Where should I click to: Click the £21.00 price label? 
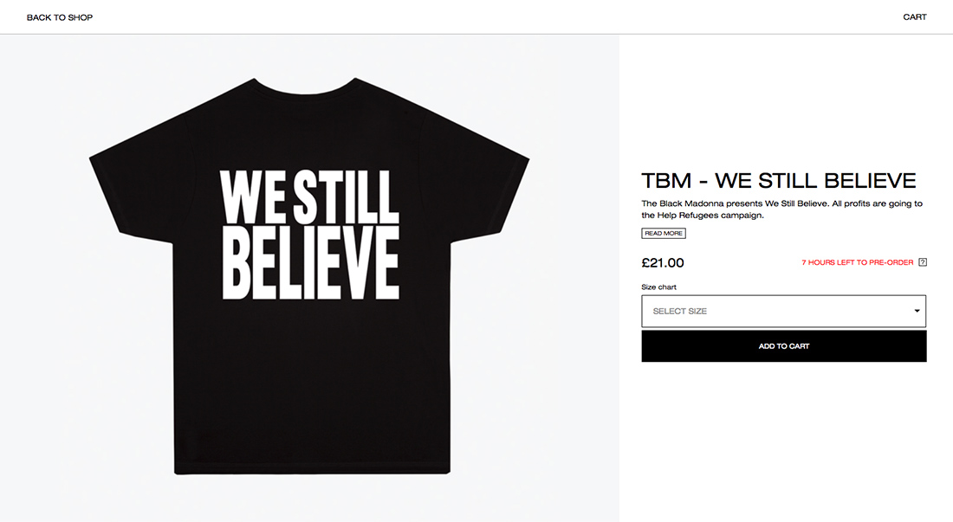tap(663, 263)
